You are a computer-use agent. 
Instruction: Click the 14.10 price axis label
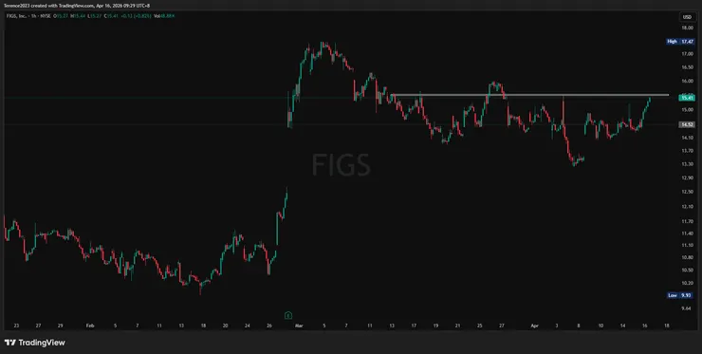pyautogui.click(x=687, y=138)
